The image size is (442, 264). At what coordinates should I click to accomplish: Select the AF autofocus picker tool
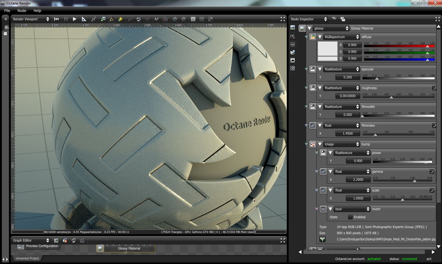157,19
